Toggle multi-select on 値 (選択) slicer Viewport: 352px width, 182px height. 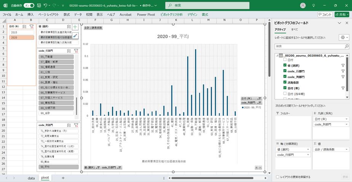pos(69,27)
